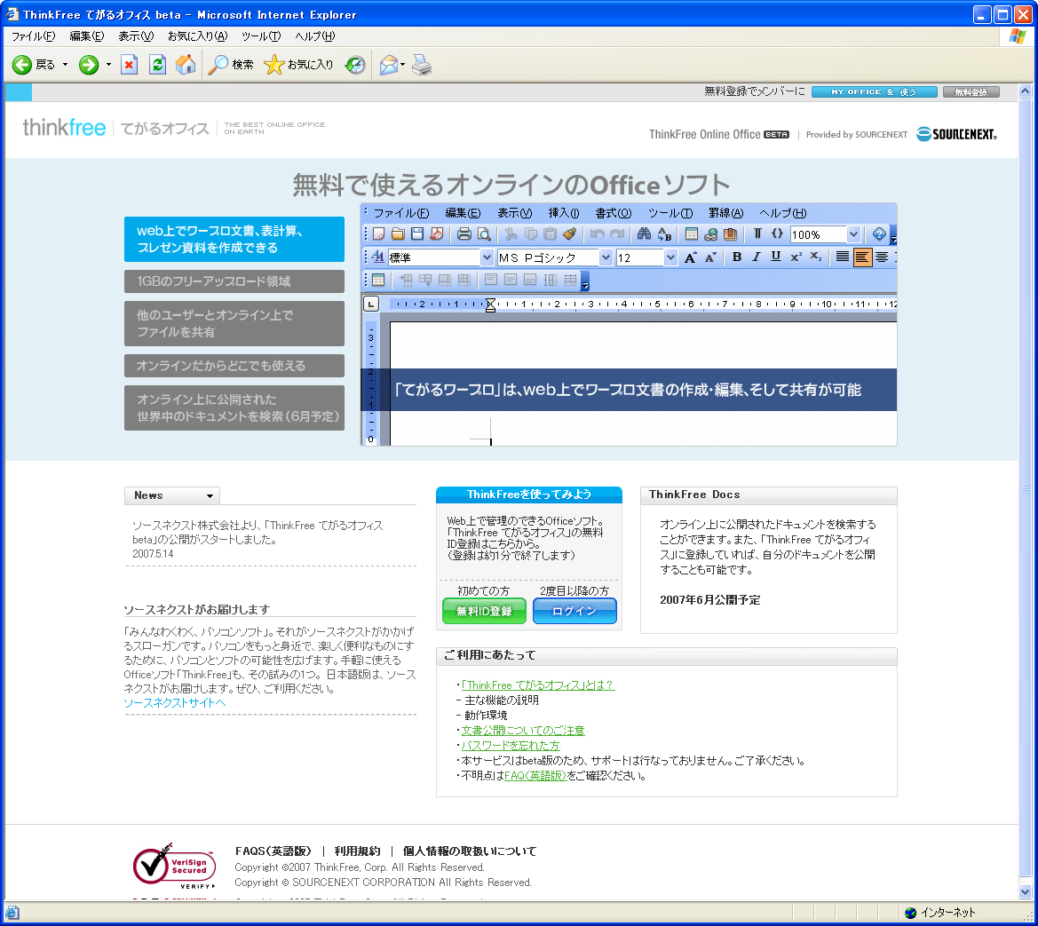
Task: Click the binoculars find icon
Action: 644,233
